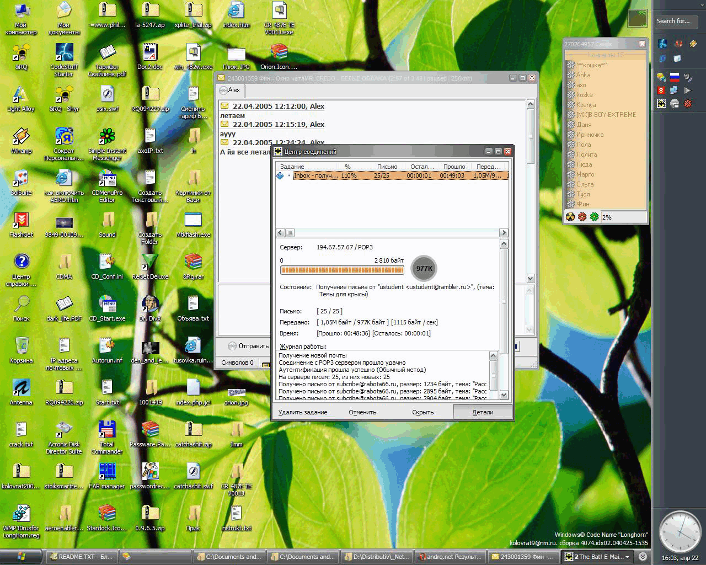Click the 977K circular size indicator
The width and height of the screenshot is (706, 565).
click(424, 269)
